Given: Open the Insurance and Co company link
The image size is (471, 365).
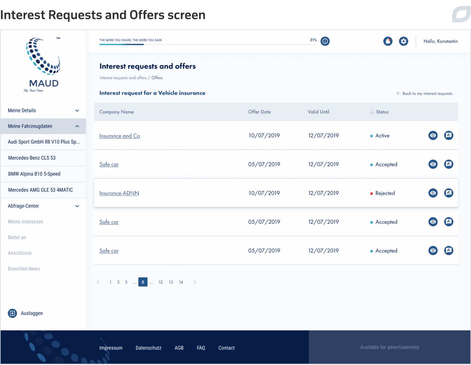Looking at the screenshot, I should click(x=120, y=136).
